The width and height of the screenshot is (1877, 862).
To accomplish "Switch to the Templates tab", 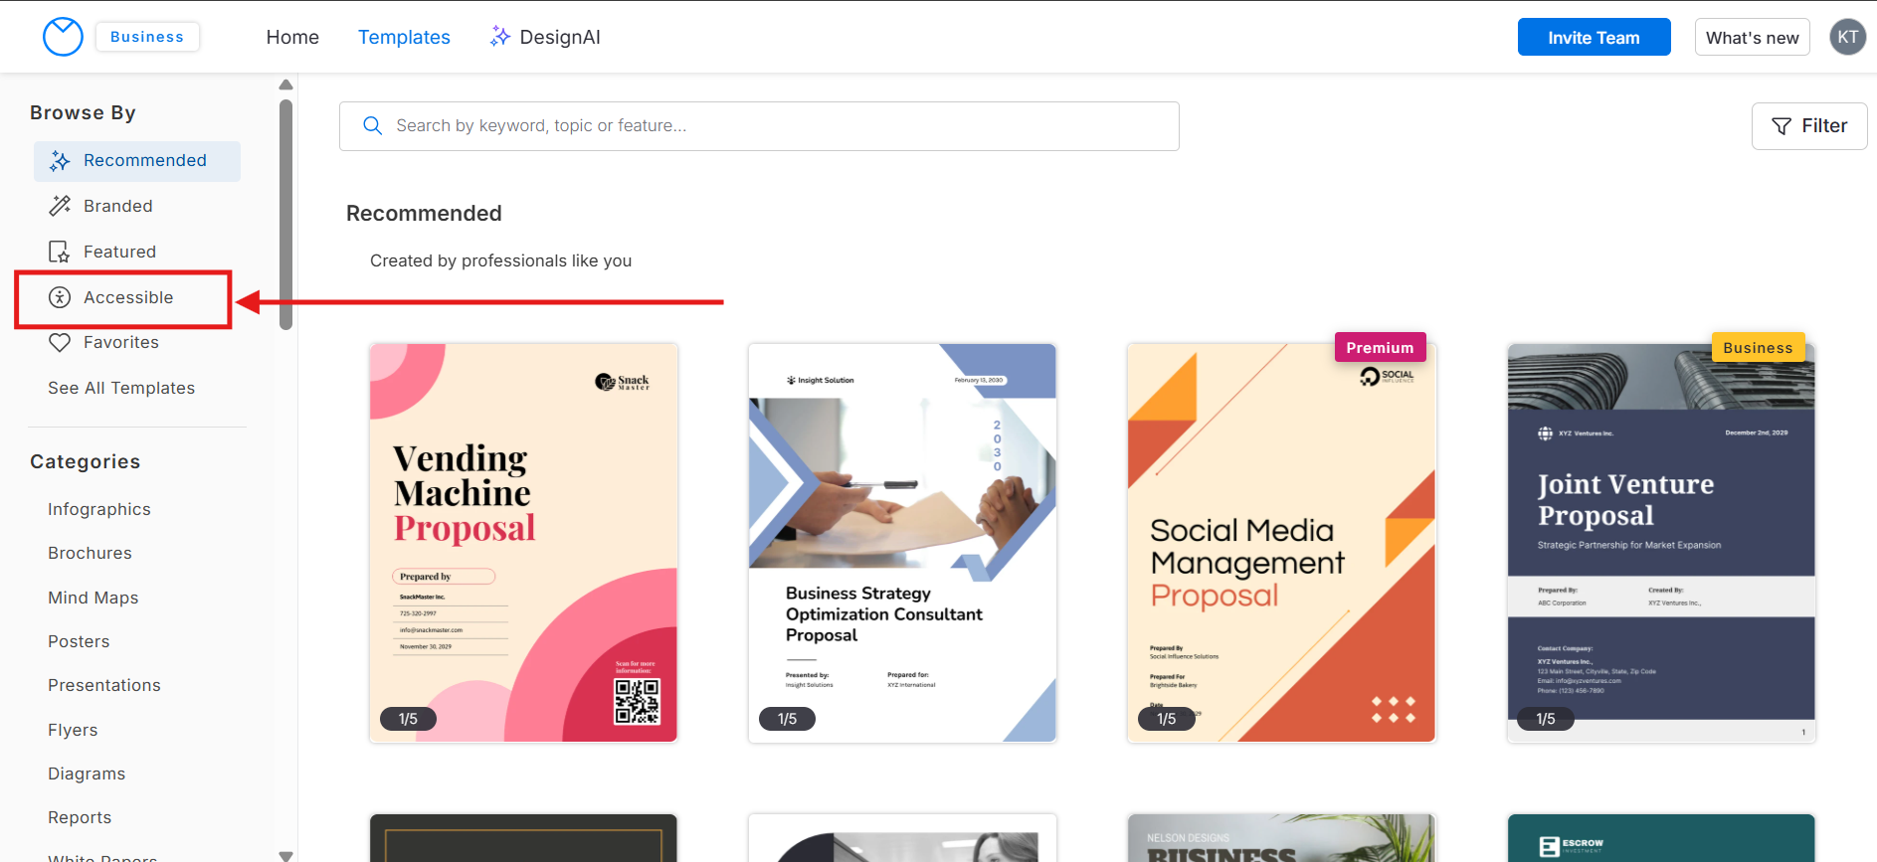I will [x=404, y=37].
